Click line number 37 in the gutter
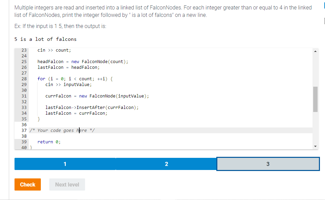 pos(24,130)
